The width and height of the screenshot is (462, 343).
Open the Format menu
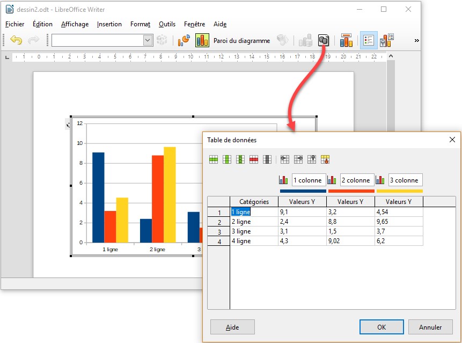[x=140, y=24]
